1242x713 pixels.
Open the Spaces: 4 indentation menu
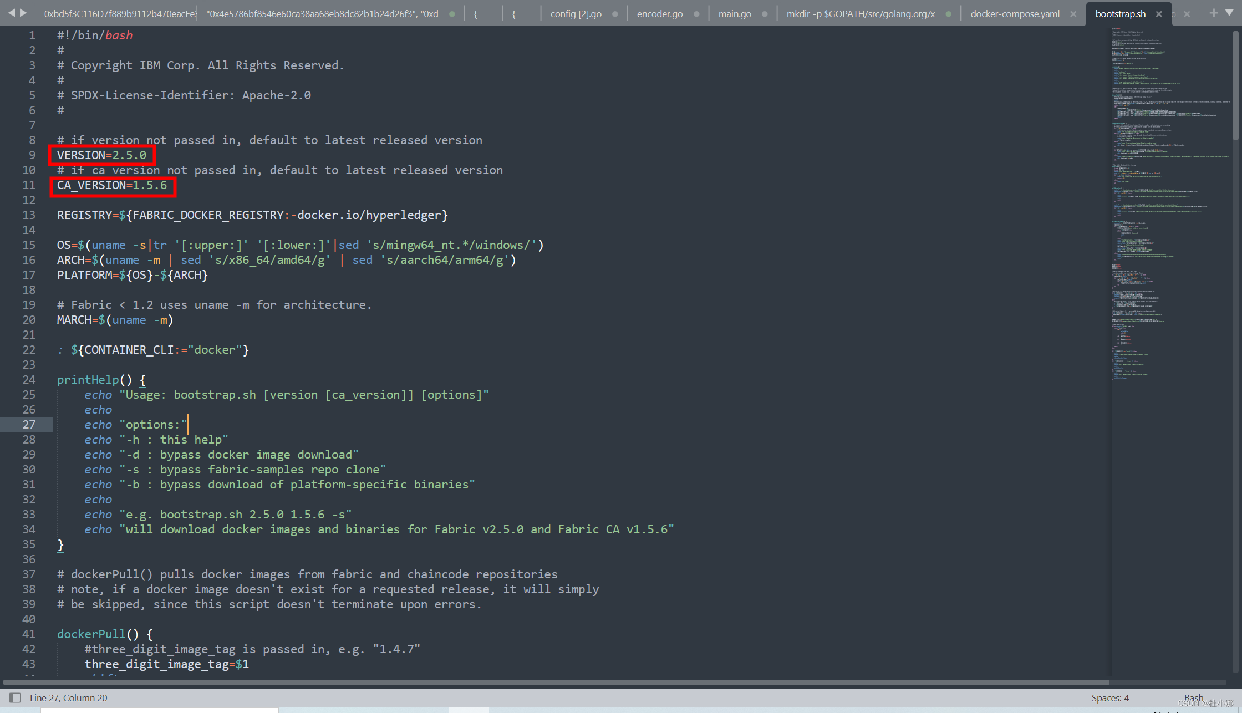click(x=1109, y=697)
